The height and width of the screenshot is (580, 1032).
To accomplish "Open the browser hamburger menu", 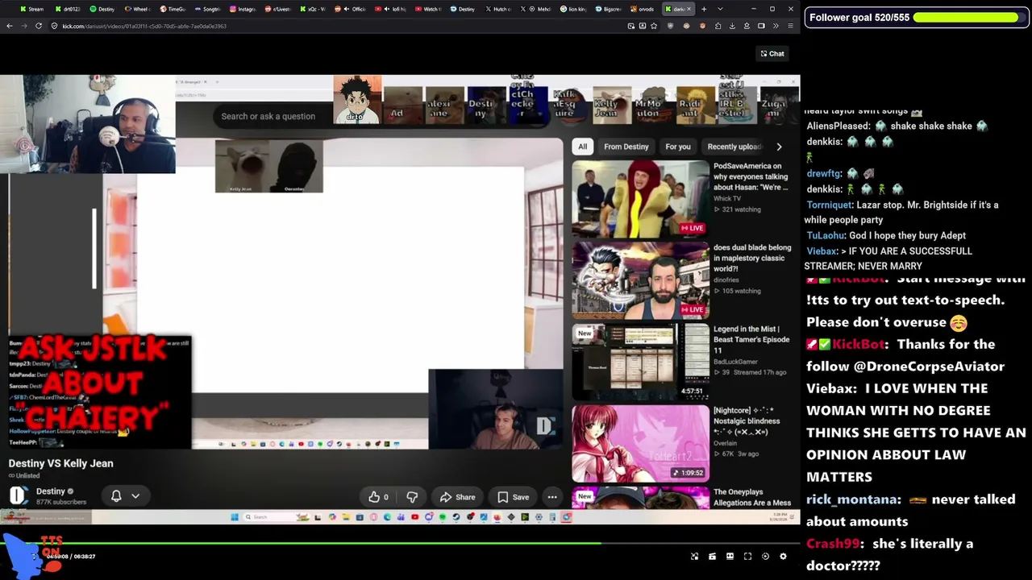I will [x=790, y=26].
